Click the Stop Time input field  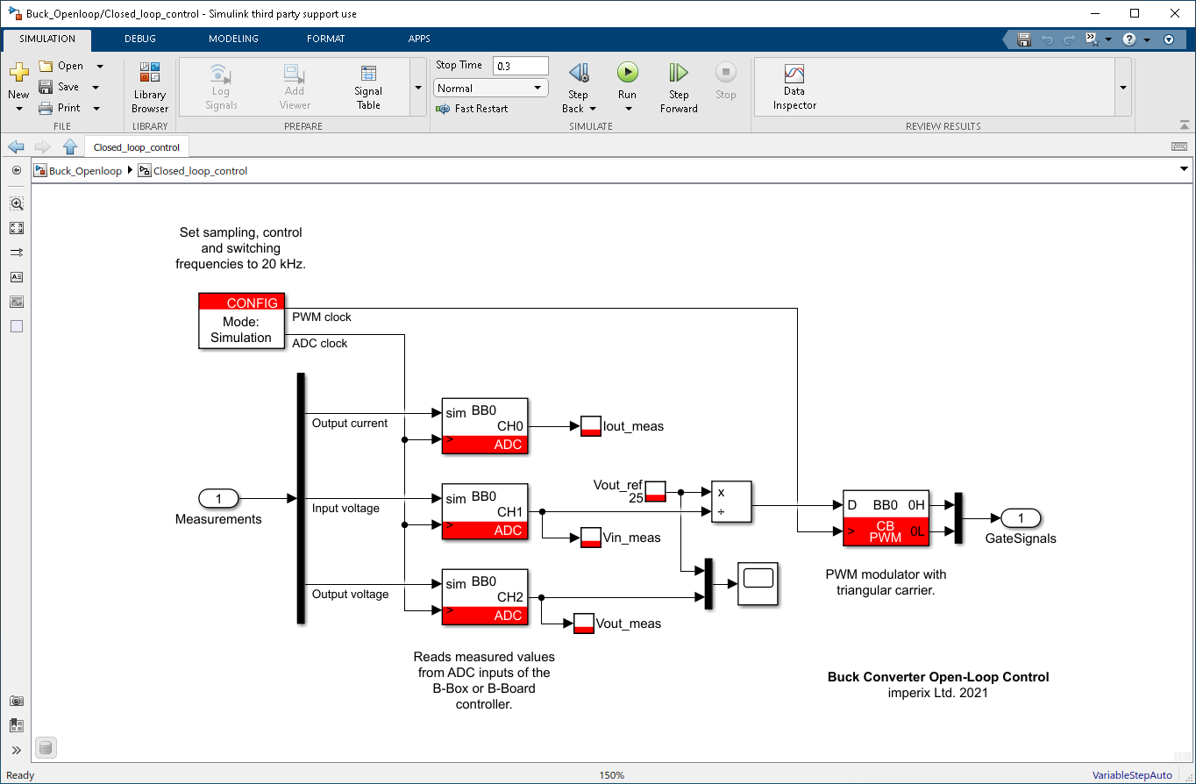point(520,65)
